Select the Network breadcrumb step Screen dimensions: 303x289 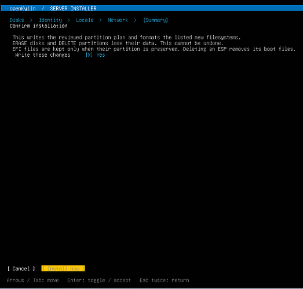(x=118, y=20)
